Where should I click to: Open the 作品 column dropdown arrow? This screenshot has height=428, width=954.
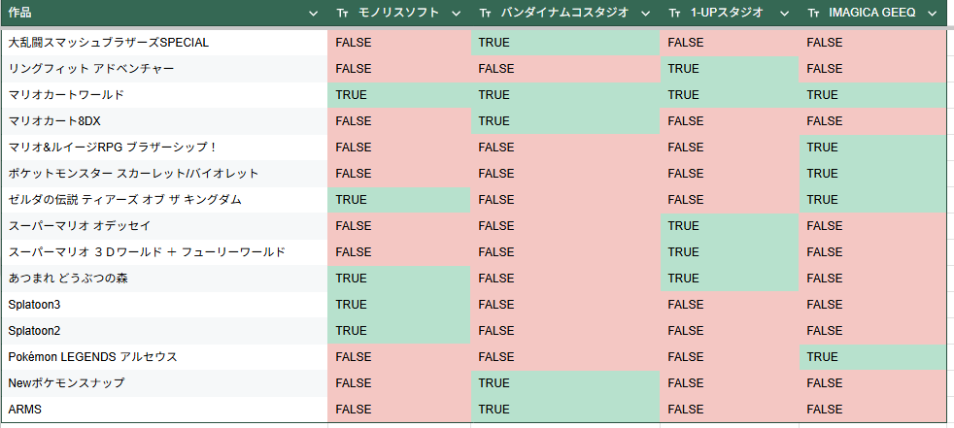pyautogui.click(x=314, y=14)
